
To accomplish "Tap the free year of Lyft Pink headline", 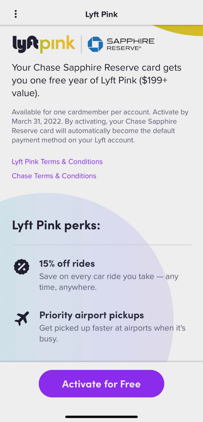I will (x=97, y=80).
